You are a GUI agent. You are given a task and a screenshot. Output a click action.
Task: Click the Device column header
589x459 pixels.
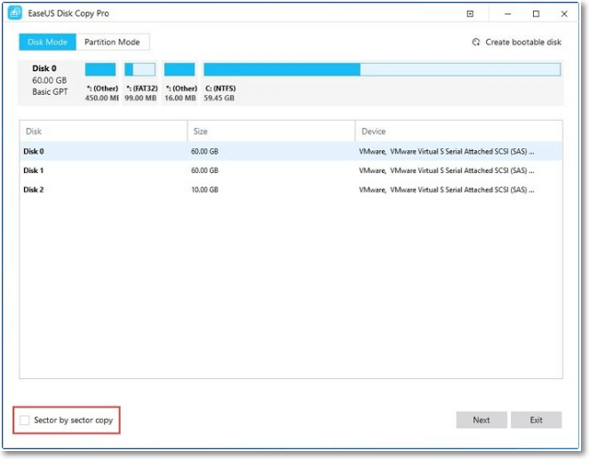(458, 131)
